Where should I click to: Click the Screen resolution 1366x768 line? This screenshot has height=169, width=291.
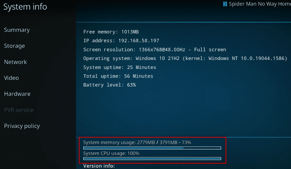(x=155, y=50)
